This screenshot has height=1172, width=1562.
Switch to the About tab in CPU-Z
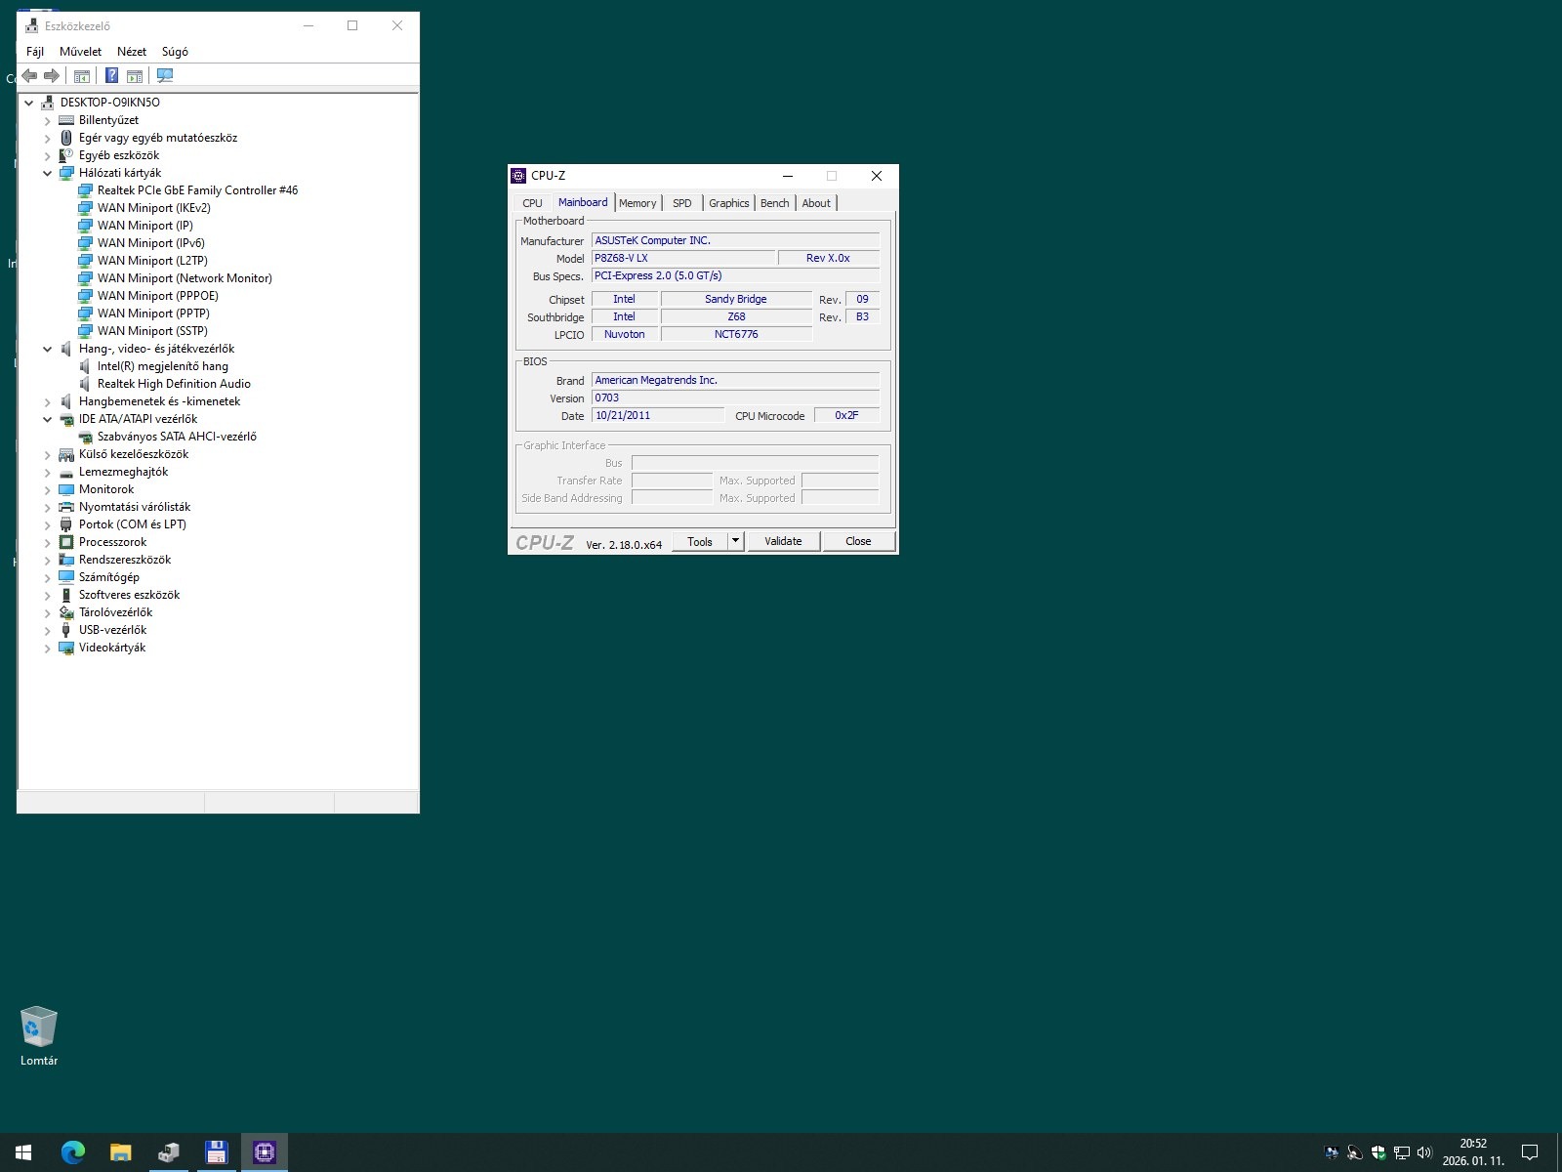[816, 203]
